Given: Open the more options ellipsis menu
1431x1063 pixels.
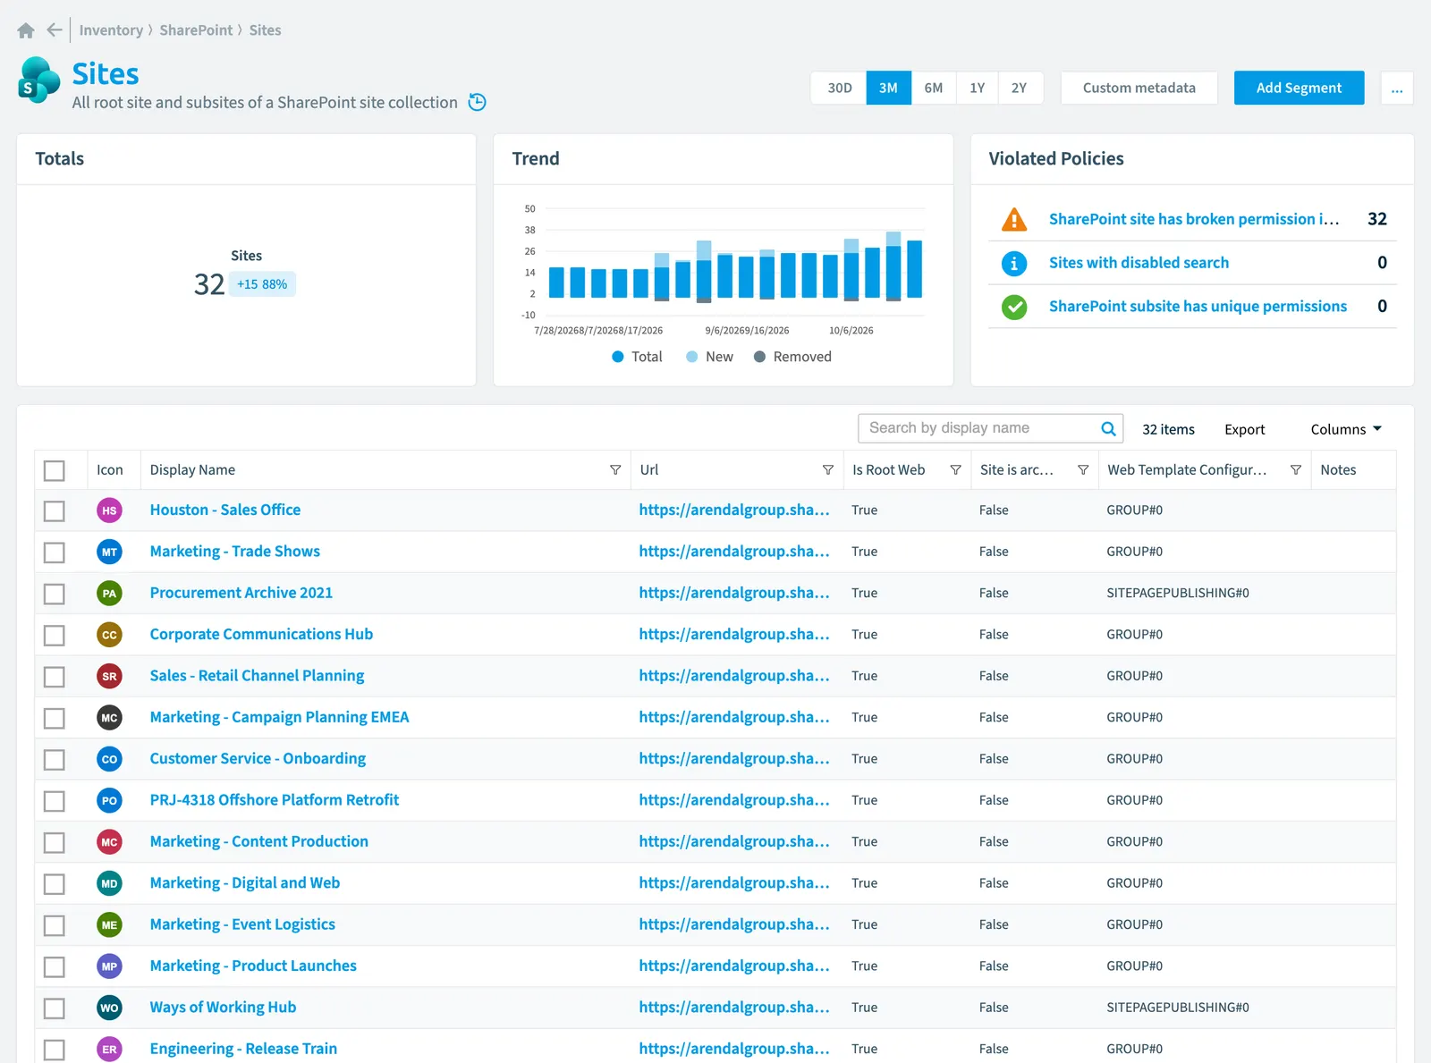Looking at the screenshot, I should (x=1397, y=88).
